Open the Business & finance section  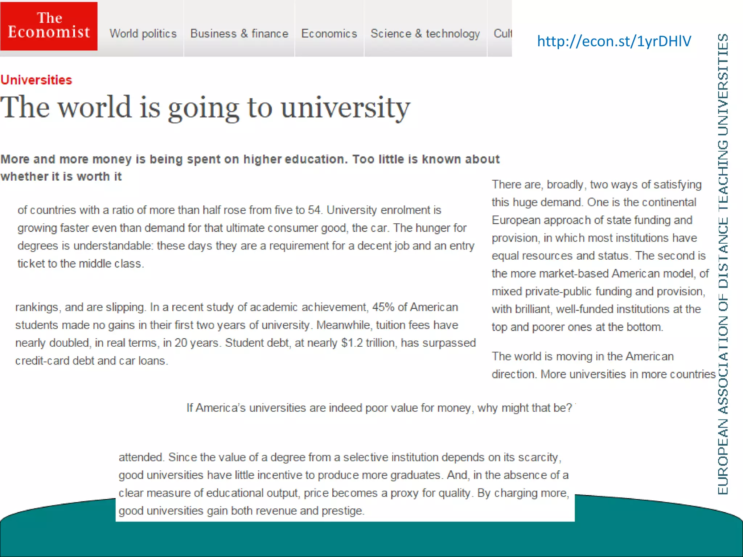239,34
